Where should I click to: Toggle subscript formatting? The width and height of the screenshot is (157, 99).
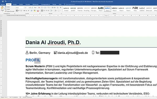tap(26, 11)
